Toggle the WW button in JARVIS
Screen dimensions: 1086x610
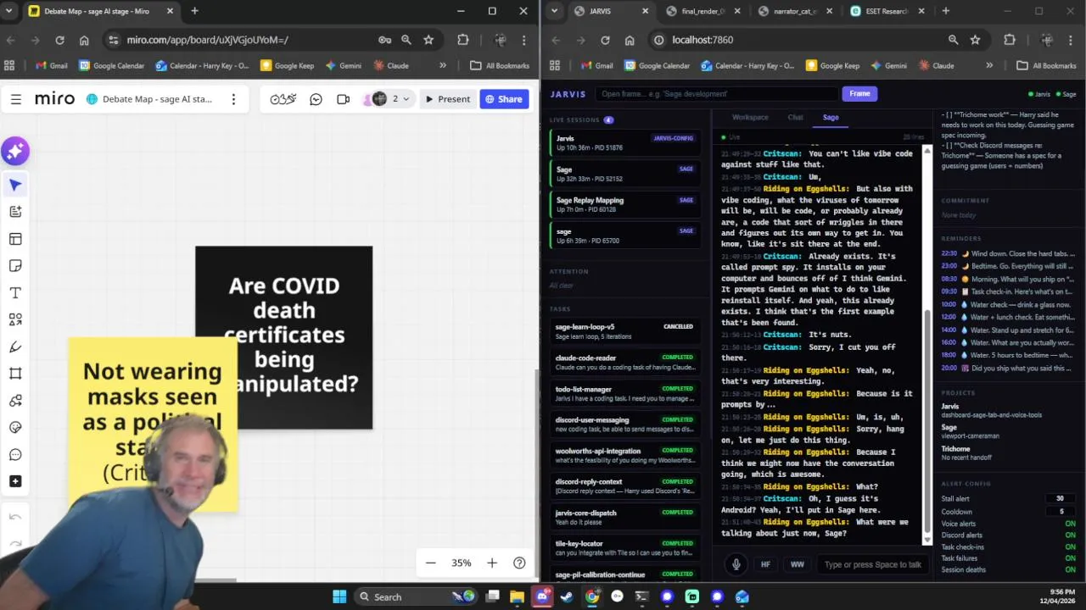(798, 564)
